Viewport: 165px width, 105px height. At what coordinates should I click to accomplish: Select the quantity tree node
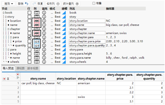[21, 45]
